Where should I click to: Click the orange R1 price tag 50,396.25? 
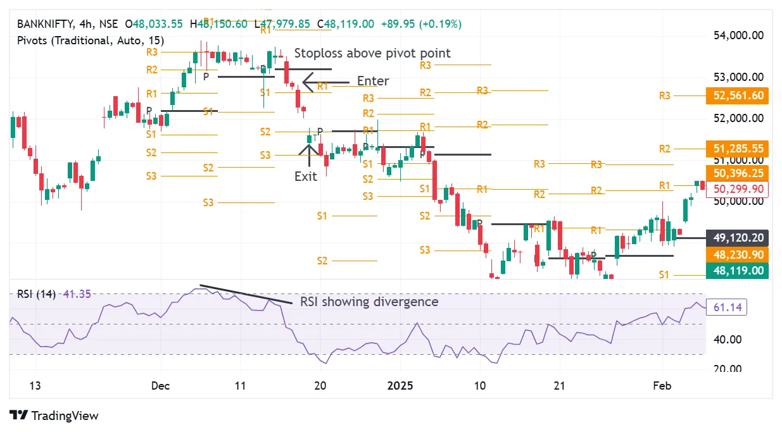click(x=737, y=173)
